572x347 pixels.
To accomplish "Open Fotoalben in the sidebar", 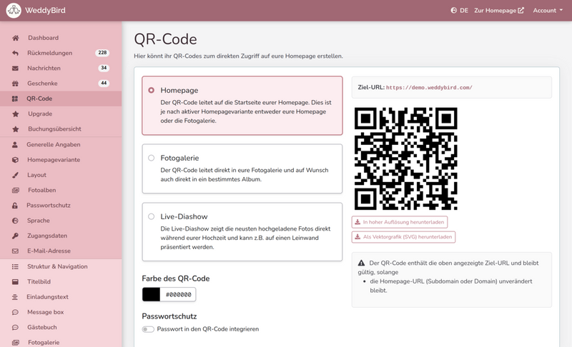I will [x=61, y=190].
